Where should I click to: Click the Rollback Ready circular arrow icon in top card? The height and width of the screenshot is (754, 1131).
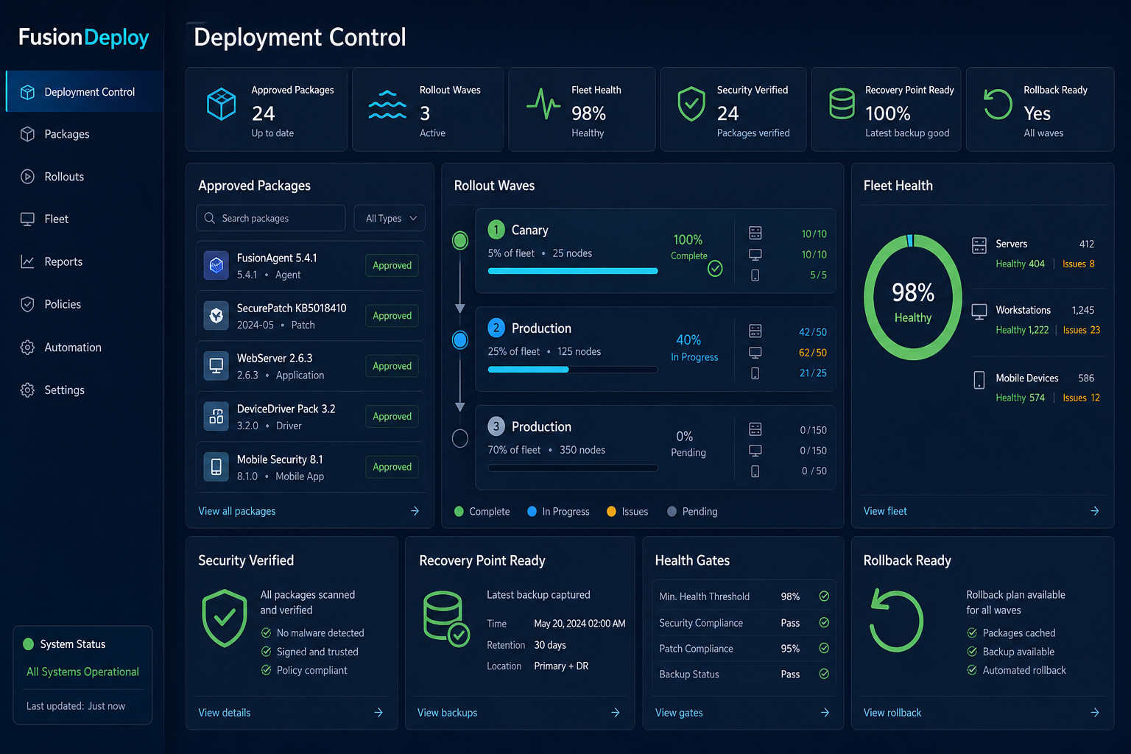(x=998, y=104)
